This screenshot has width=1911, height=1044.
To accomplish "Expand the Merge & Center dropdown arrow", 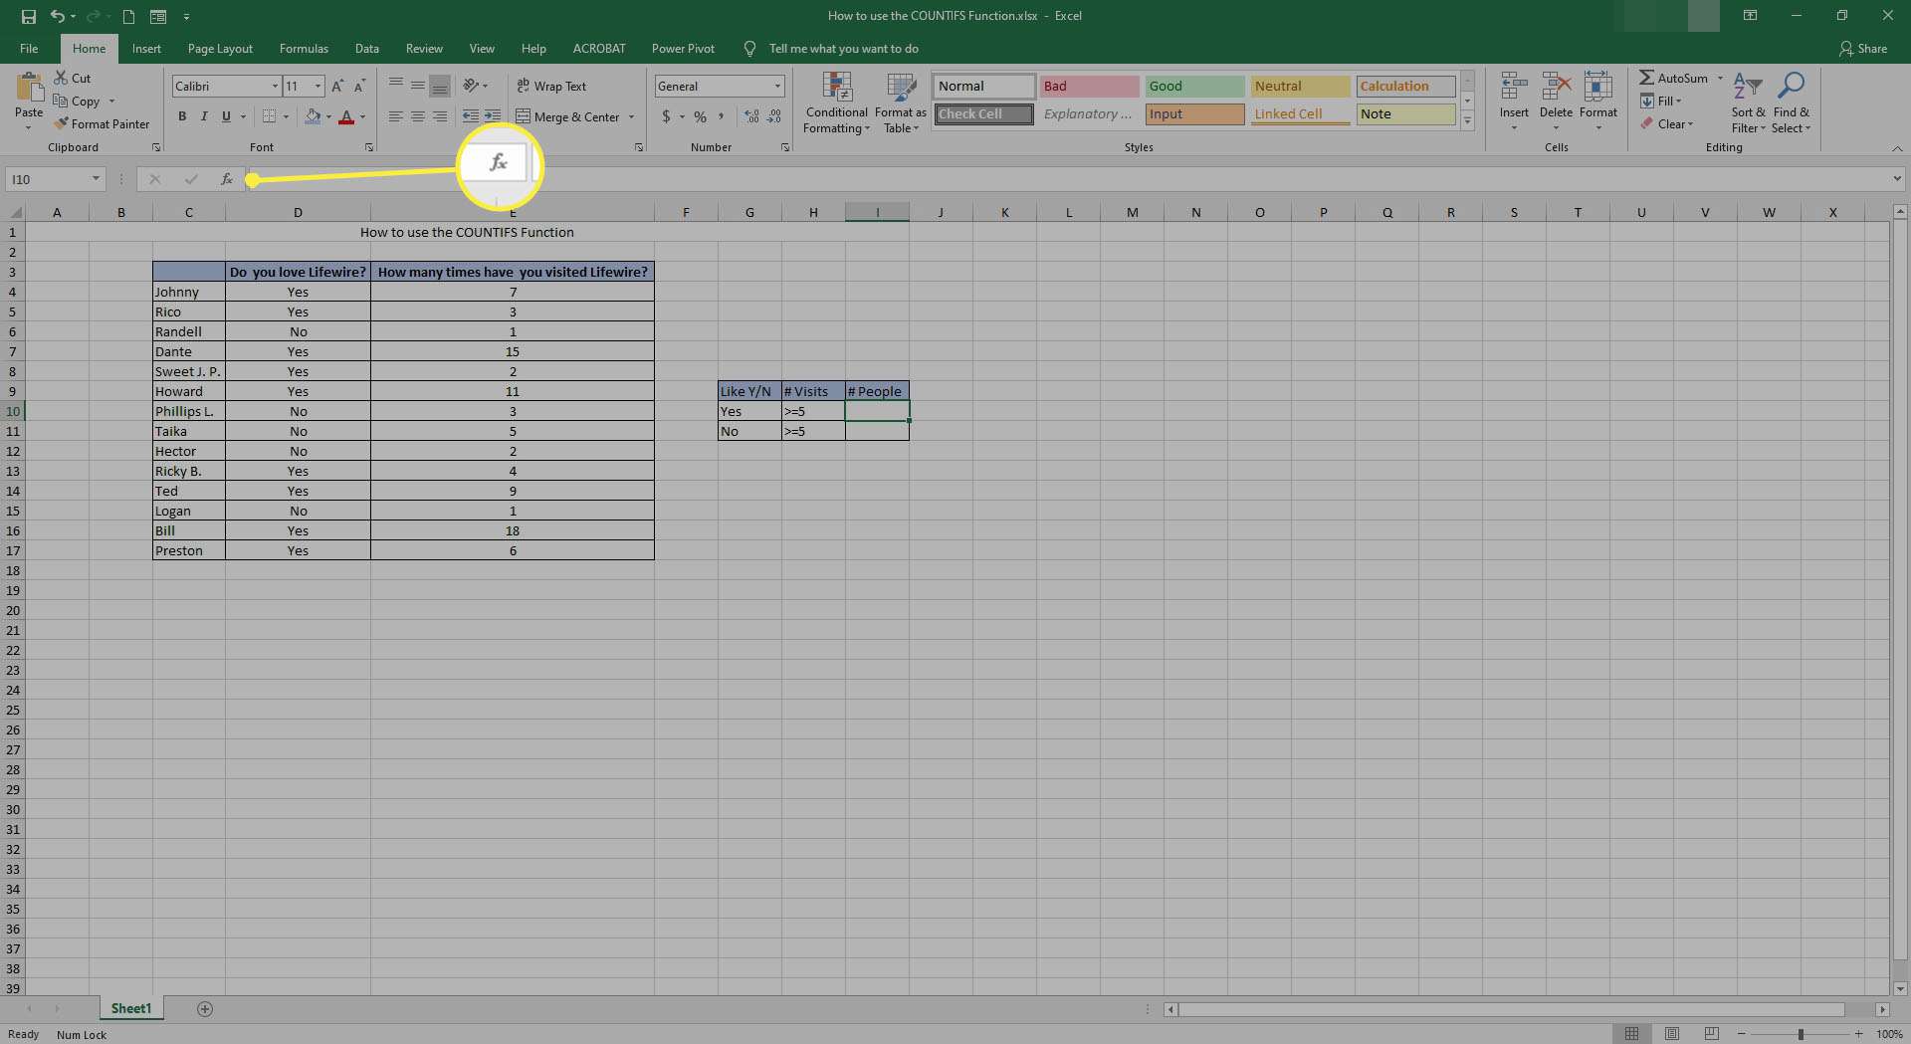I will pos(631,116).
